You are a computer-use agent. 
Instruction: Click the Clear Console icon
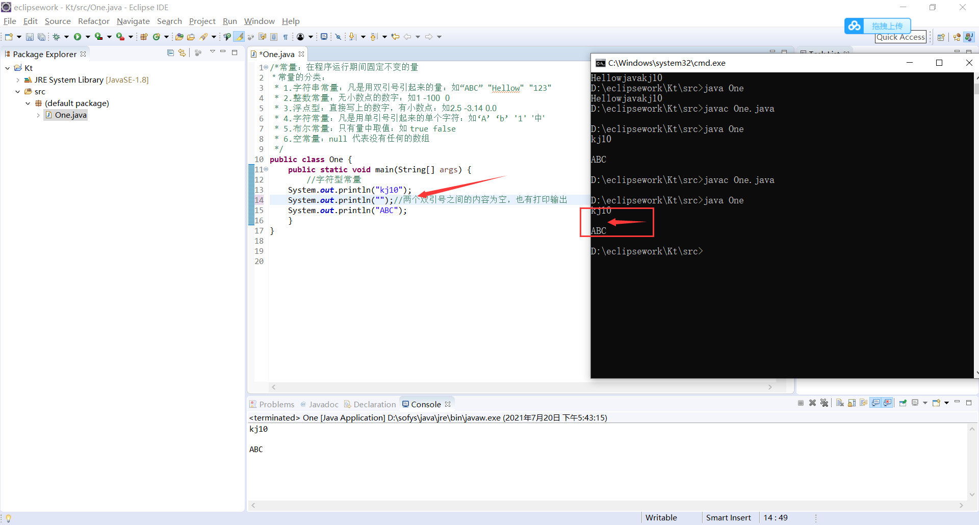840,403
